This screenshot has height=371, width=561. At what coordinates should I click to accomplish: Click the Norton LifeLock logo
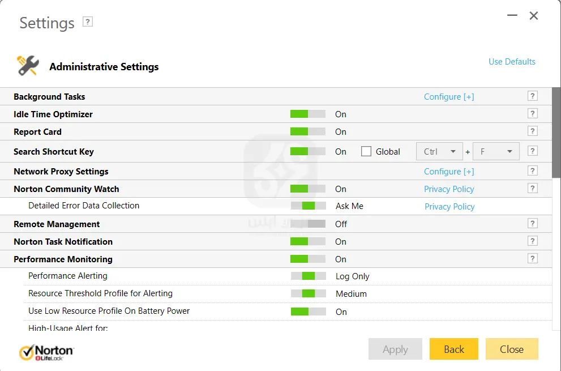46,350
